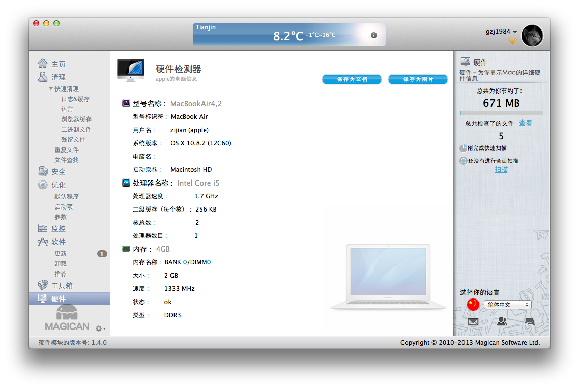579x389 pixels.
Task: Open the 优化 optimization section icon
Action: [x=43, y=185]
